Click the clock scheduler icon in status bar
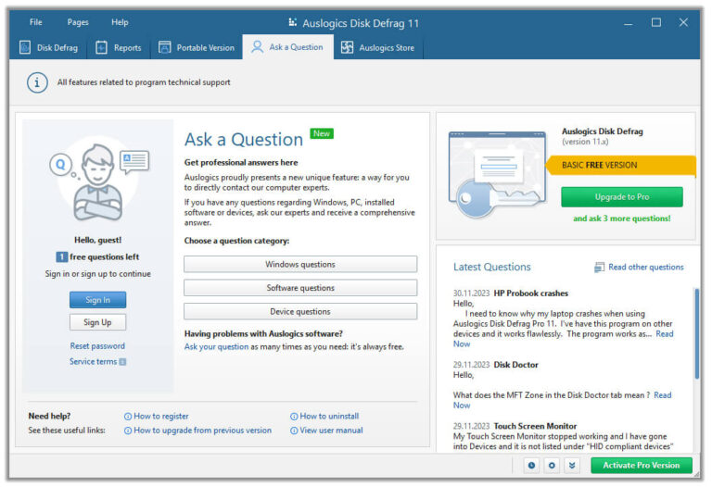 531,466
